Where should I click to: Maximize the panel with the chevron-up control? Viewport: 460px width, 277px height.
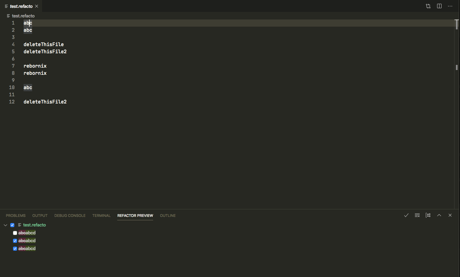point(439,215)
